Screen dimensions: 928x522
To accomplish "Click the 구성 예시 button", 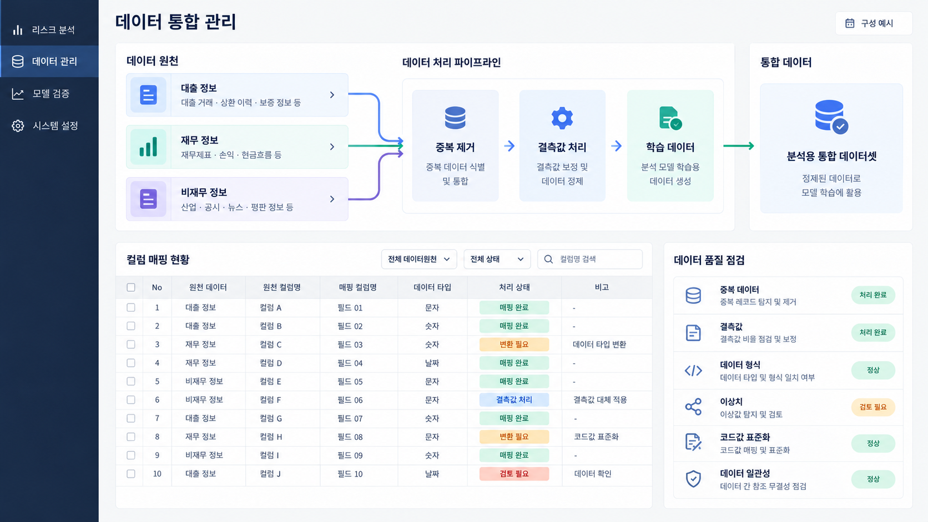I will (874, 23).
